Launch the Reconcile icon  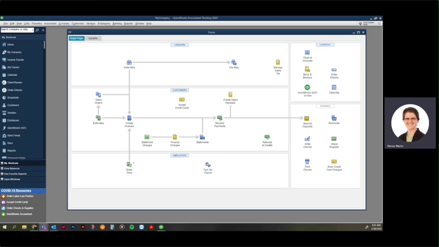[334, 118]
